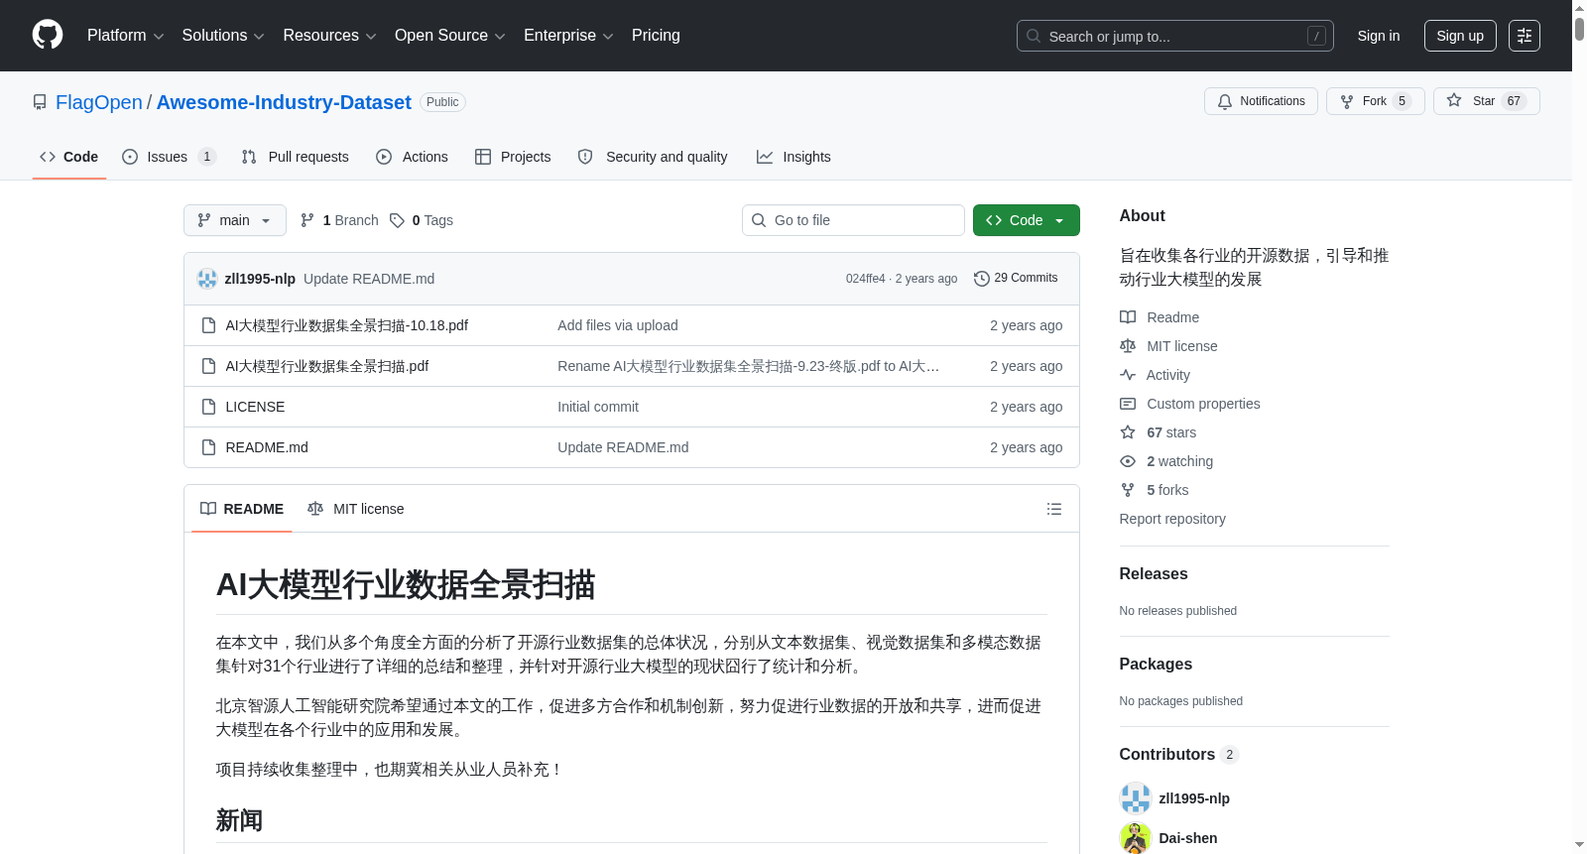This screenshot has width=1587, height=854.
Task: Switch to the Code tab
Action: 68,157
